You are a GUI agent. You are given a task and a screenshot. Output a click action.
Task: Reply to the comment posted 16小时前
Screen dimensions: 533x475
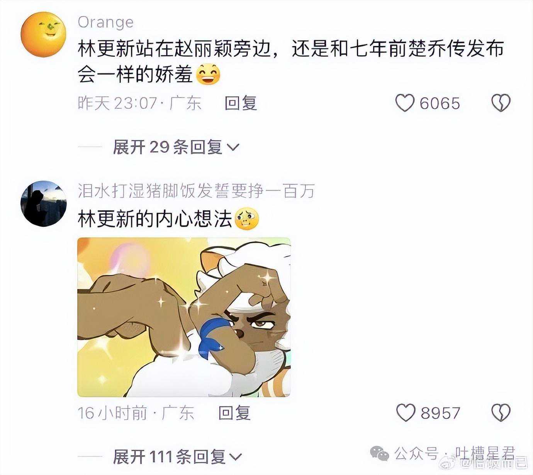(x=234, y=413)
